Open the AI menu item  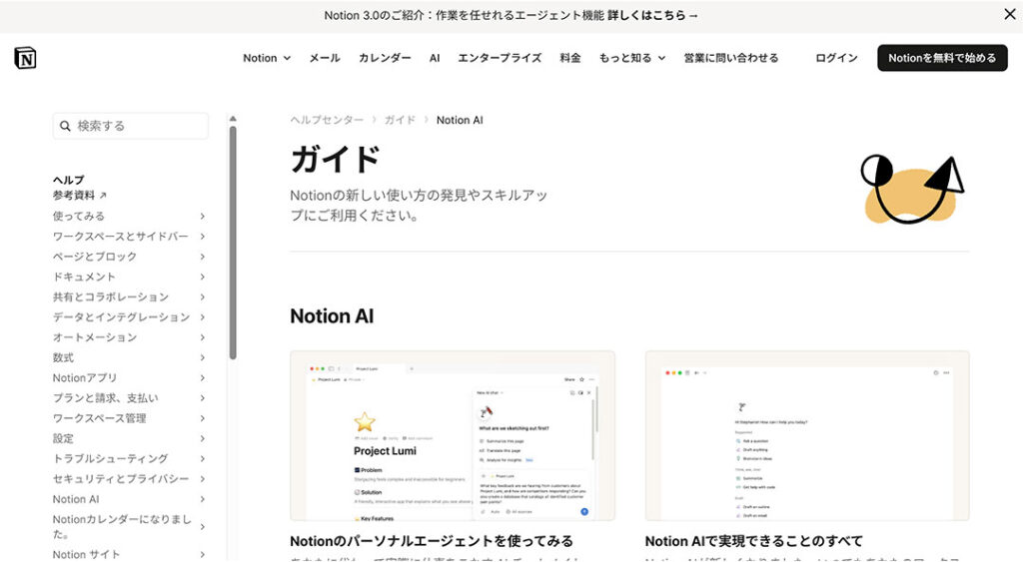(x=435, y=58)
